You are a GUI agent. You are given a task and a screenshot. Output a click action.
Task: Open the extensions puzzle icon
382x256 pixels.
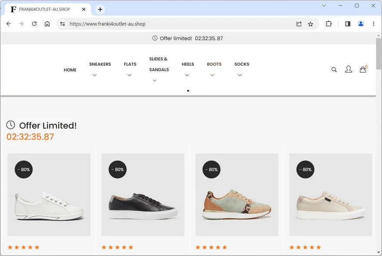coord(329,24)
